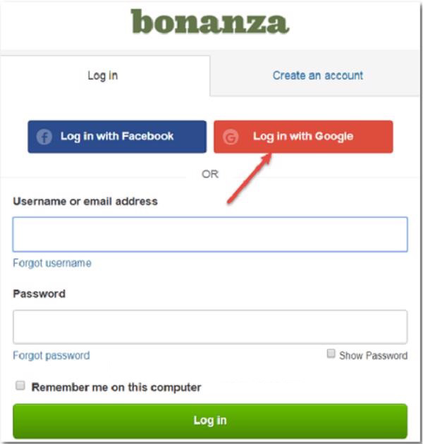The image size is (423, 444).
Task: Click the 'Show Password' label text
Action: tap(373, 356)
